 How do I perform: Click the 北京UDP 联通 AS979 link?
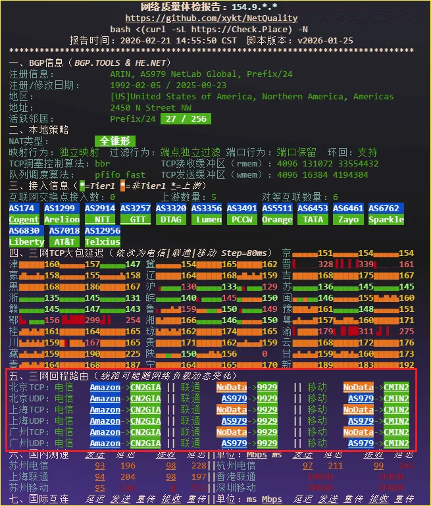234,399
